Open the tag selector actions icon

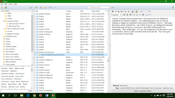click(31, 91)
